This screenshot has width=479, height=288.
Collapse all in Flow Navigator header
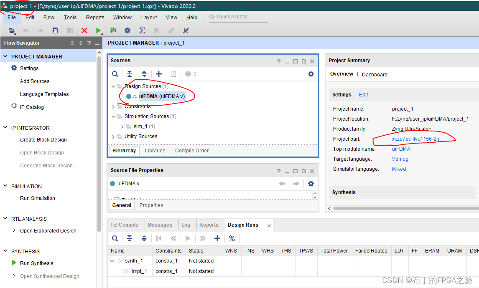[x=72, y=43]
